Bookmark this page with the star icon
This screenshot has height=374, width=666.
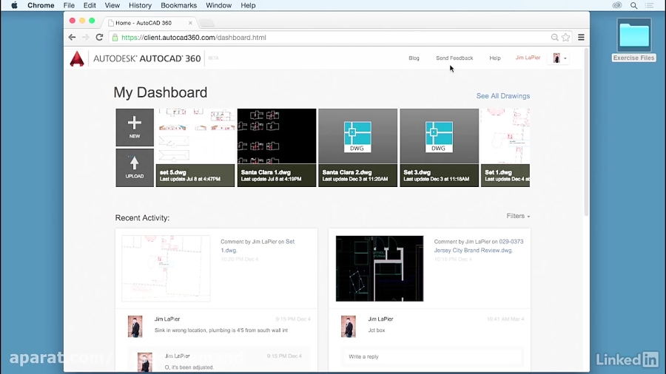pos(566,37)
